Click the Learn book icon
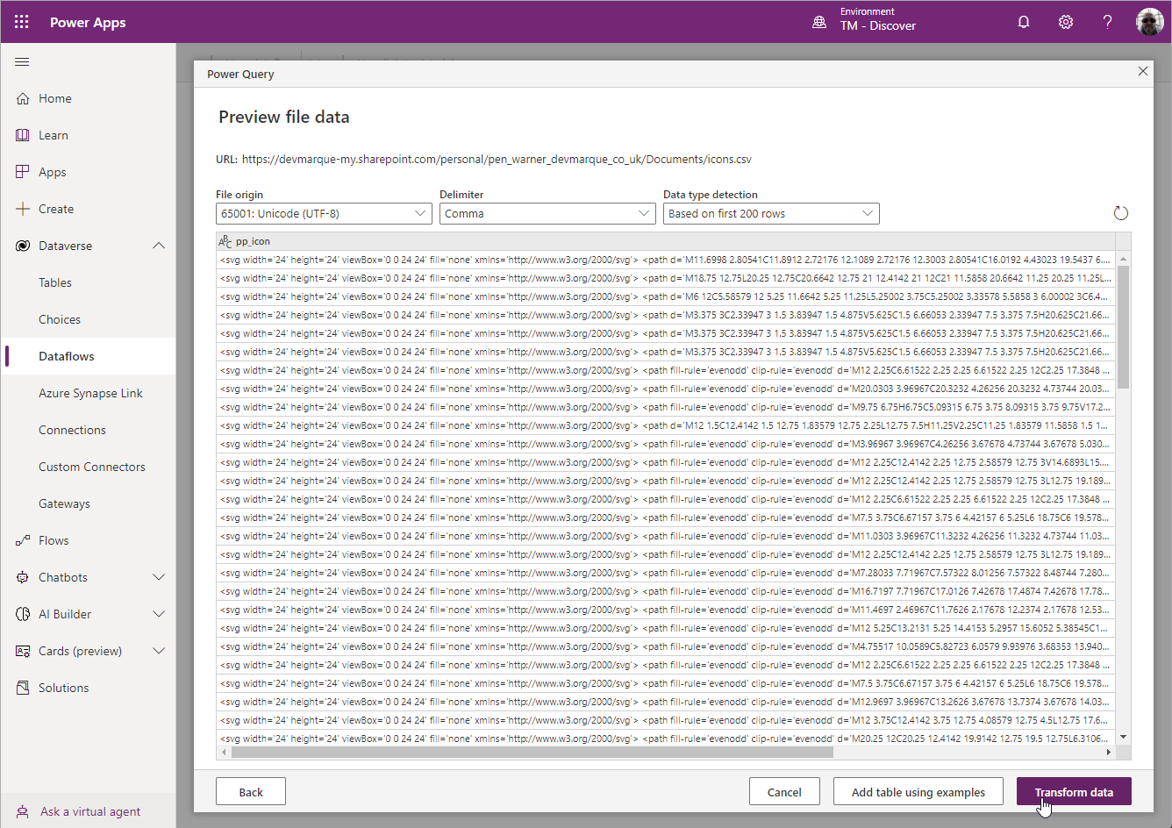The image size is (1172, 828). tap(23, 135)
